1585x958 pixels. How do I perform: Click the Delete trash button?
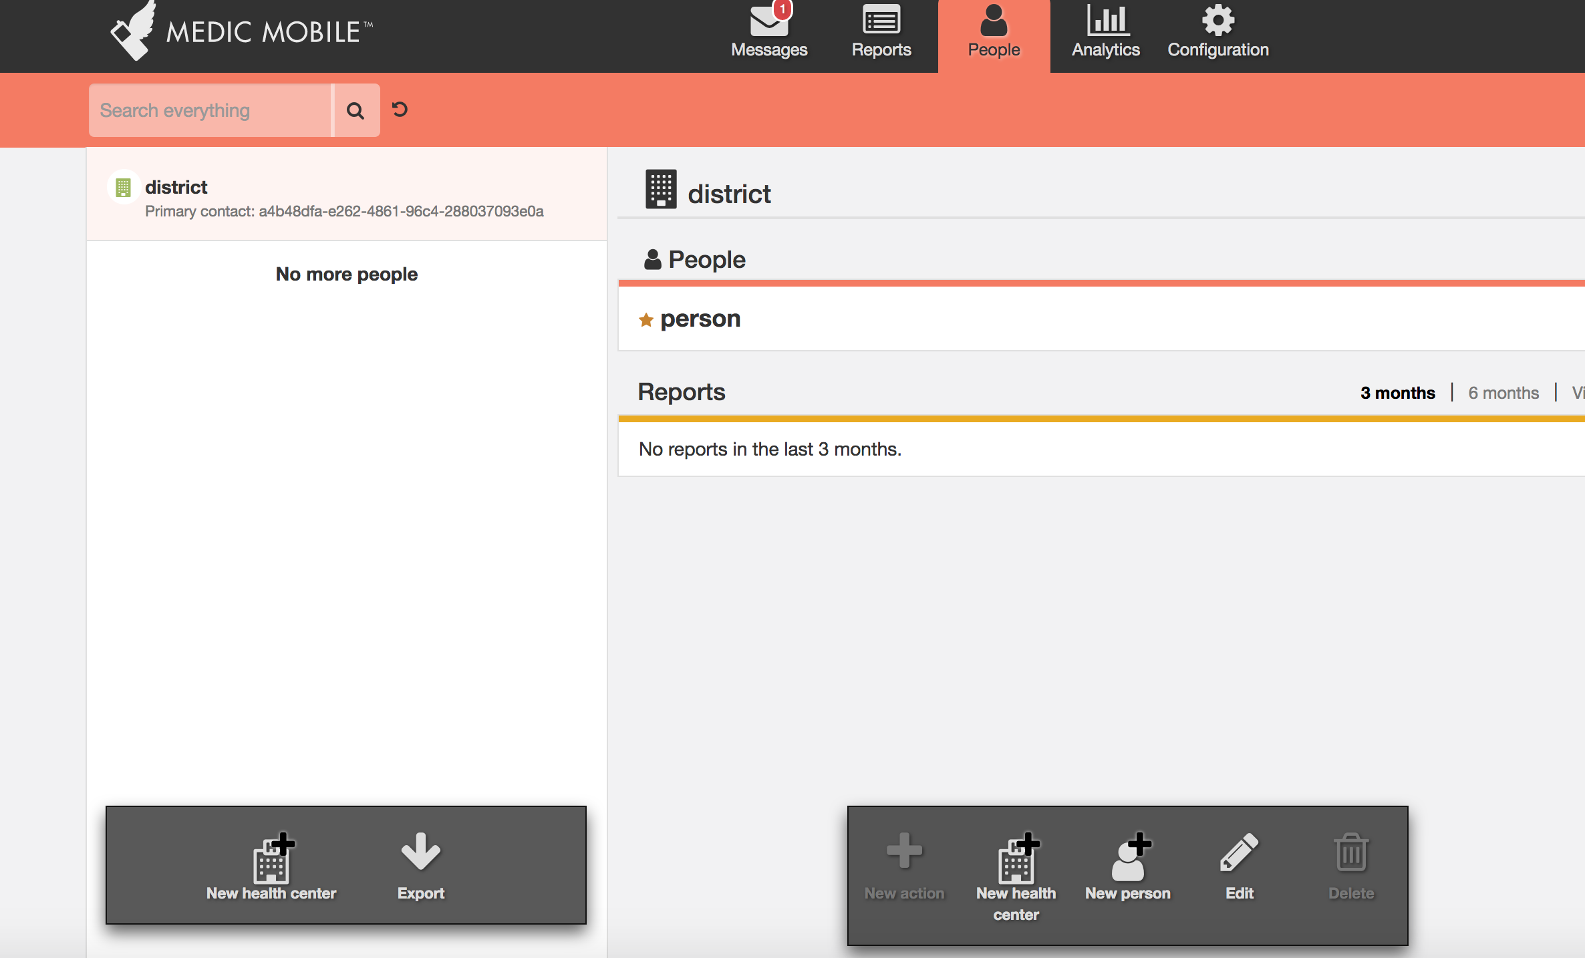pos(1351,866)
